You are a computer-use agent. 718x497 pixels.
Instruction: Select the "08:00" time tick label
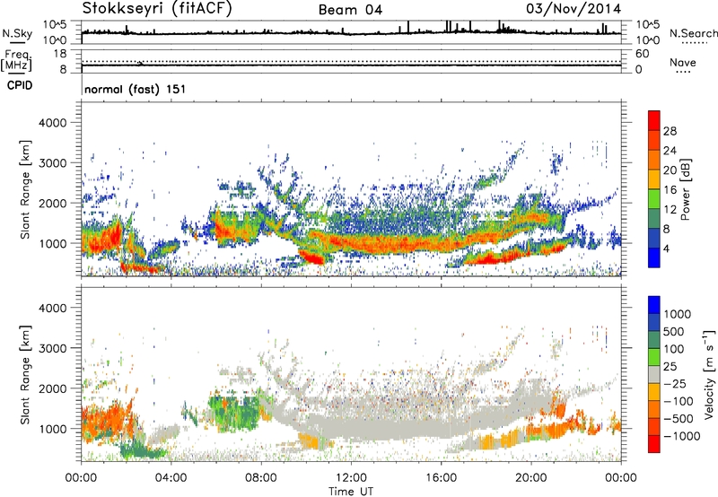click(x=261, y=478)
